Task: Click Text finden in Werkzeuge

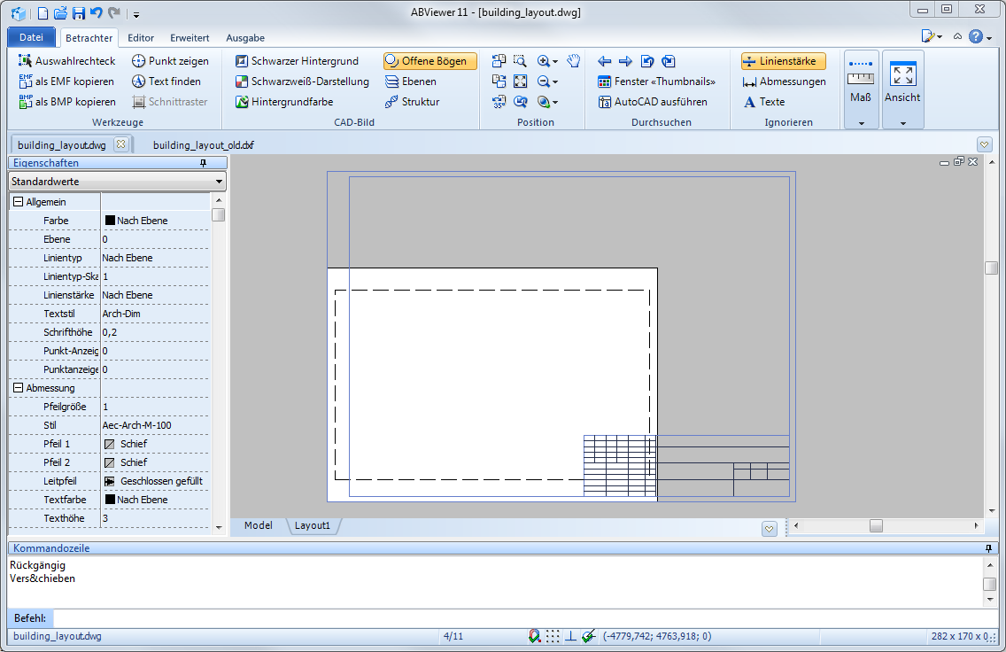Action: coord(166,81)
